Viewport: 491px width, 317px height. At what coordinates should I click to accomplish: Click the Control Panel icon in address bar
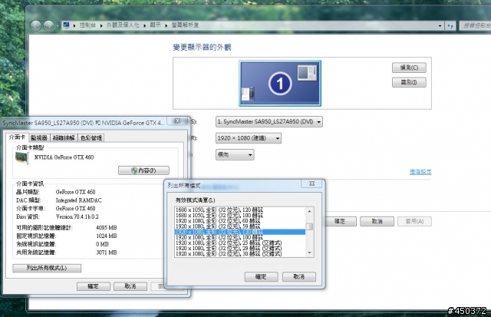pyautogui.click(x=66, y=25)
